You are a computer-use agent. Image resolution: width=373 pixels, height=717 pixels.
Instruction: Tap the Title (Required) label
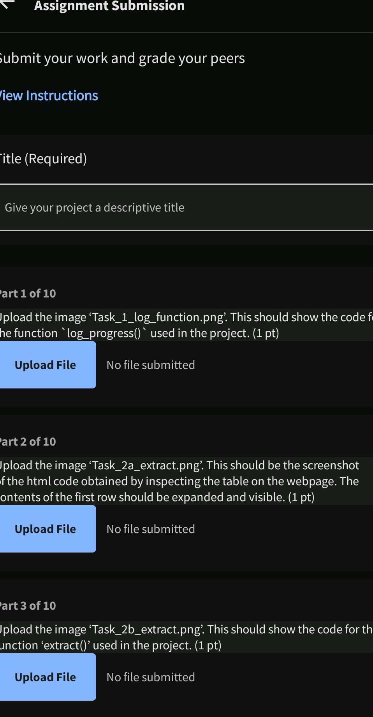click(43, 159)
